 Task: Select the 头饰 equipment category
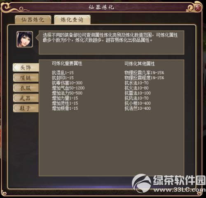tap(26, 68)
